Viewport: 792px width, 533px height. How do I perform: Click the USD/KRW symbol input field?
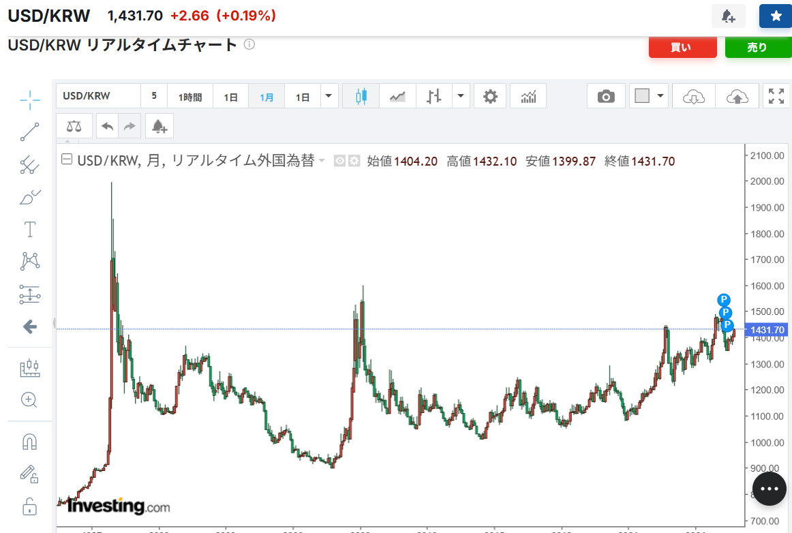click(98, 96)
